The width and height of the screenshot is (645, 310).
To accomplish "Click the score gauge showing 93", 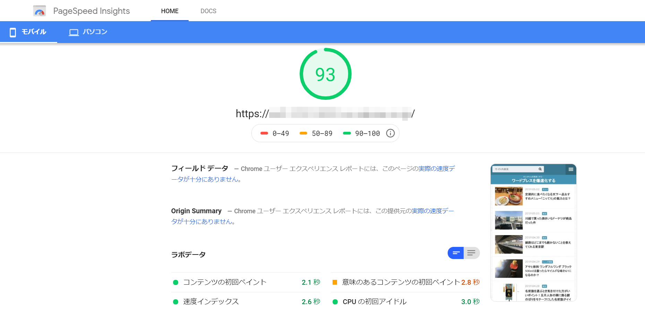I will pos(325,74).
